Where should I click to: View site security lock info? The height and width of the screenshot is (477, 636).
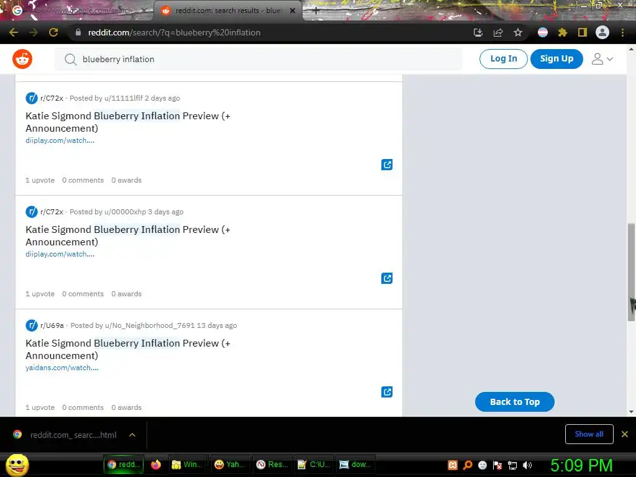pos(78,32)
